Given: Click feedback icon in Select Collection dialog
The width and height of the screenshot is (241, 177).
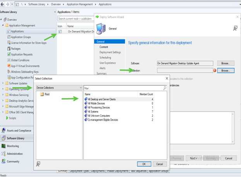Looking at the screenshot, I should (38, 164).
